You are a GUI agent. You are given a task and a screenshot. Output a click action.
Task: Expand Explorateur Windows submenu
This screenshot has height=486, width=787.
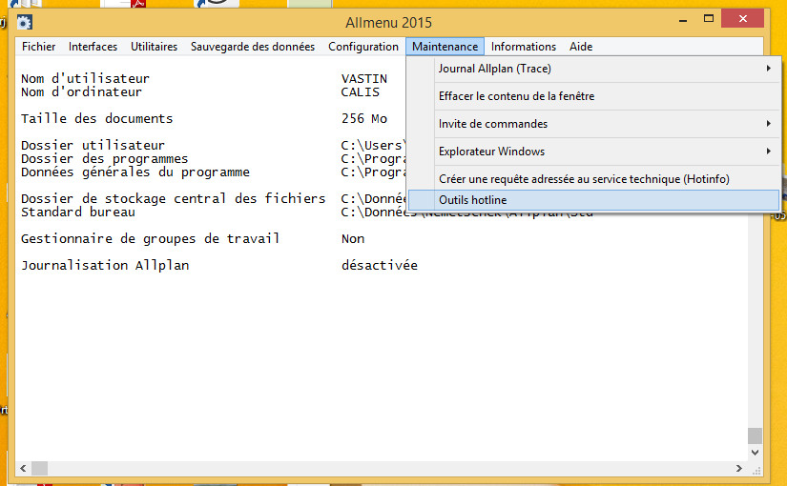tap(593, 152)
